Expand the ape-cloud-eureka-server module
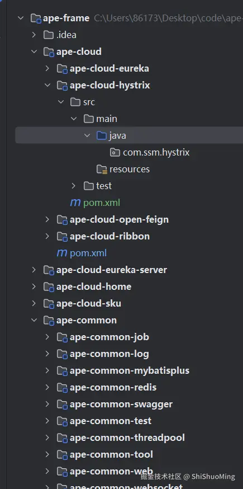 tap(34, 270)
